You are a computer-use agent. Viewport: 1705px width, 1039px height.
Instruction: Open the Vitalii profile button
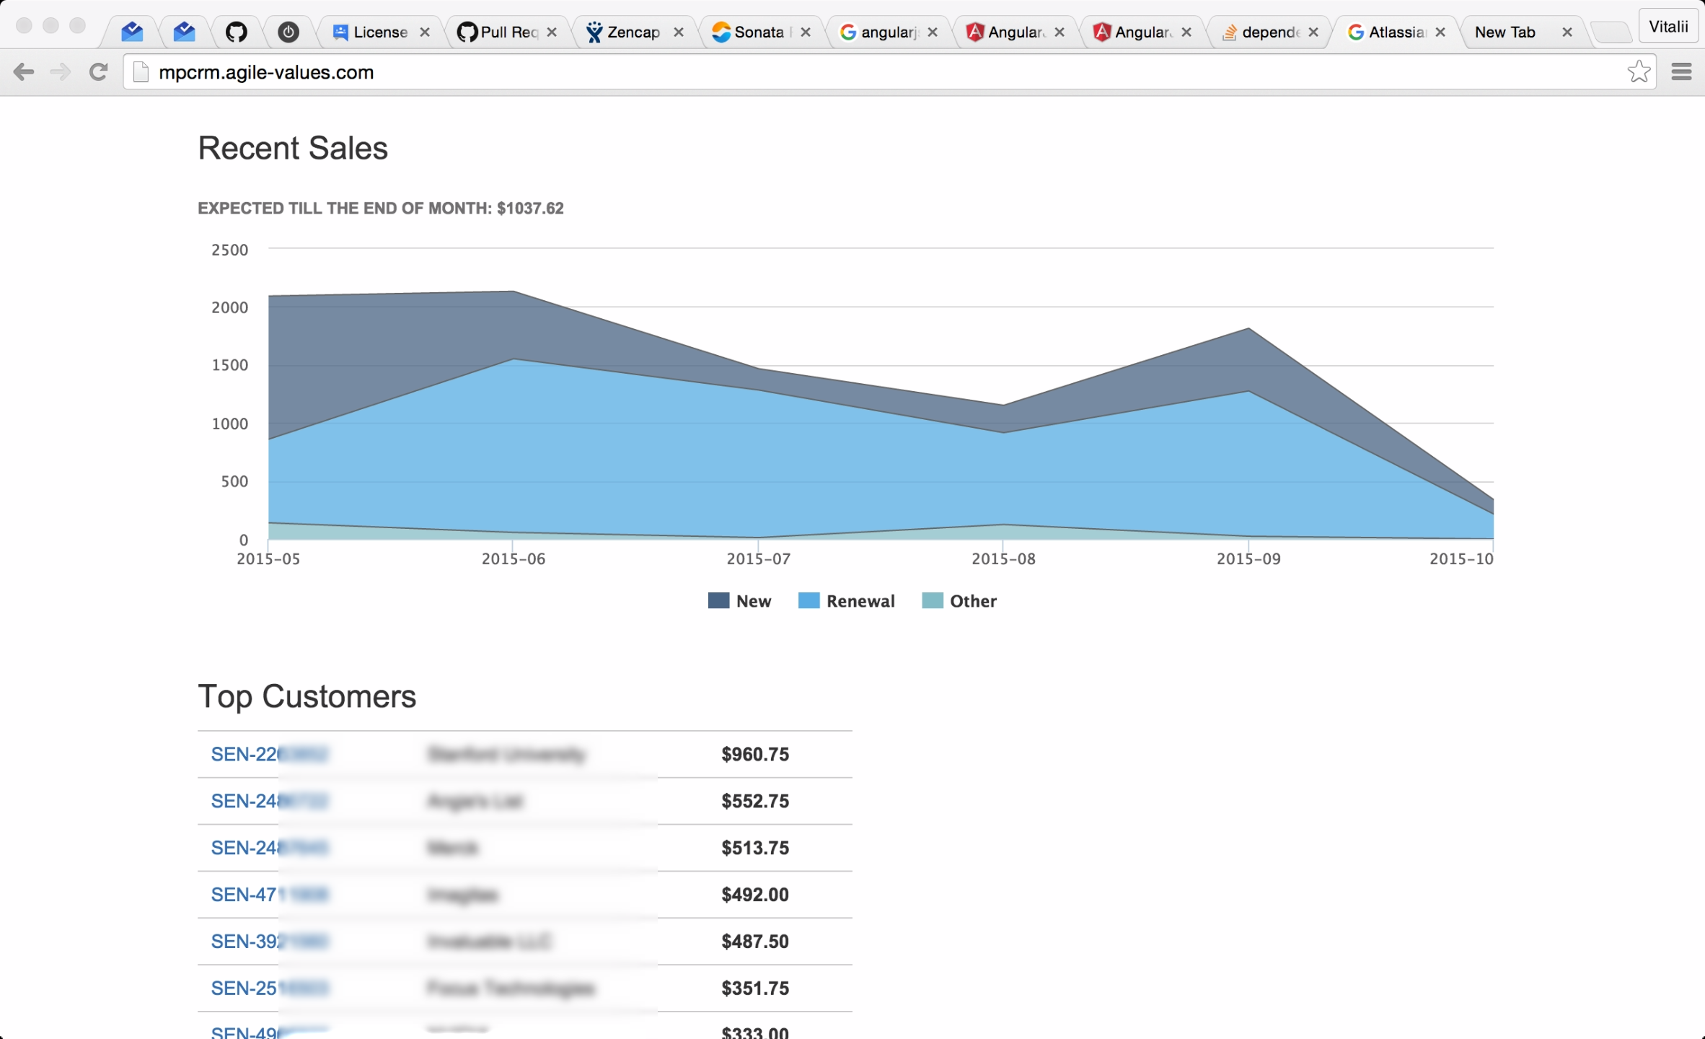point(1668,27)
